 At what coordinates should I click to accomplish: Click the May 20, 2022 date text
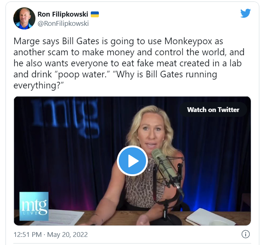[x=68, y=234]
